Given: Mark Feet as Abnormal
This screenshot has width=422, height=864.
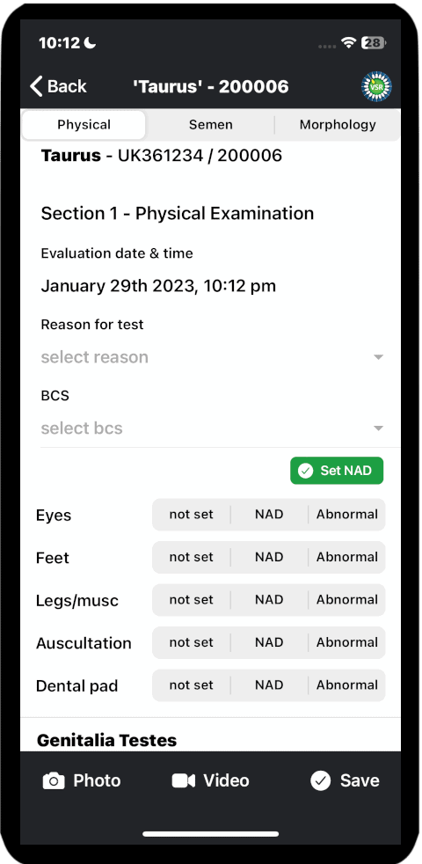Looking at the screenshot, I should pyautogui.click(x=347, y=557).
